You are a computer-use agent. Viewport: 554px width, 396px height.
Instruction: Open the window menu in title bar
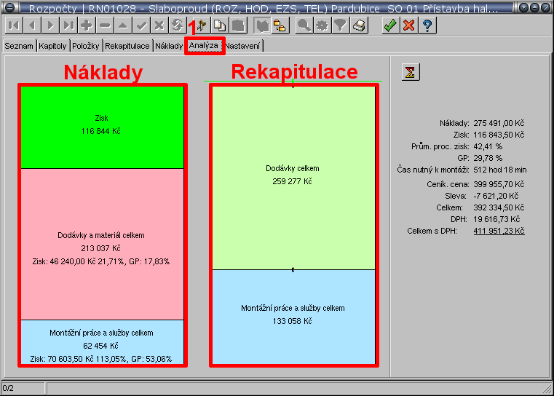point(10,8)
